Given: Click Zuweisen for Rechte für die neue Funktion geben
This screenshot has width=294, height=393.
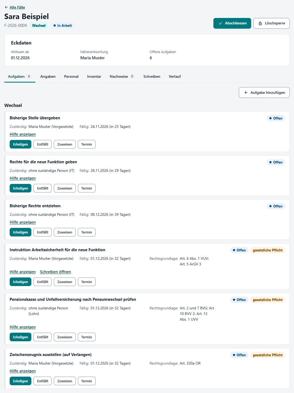Looking at the screenshot, I should point(65,188).
